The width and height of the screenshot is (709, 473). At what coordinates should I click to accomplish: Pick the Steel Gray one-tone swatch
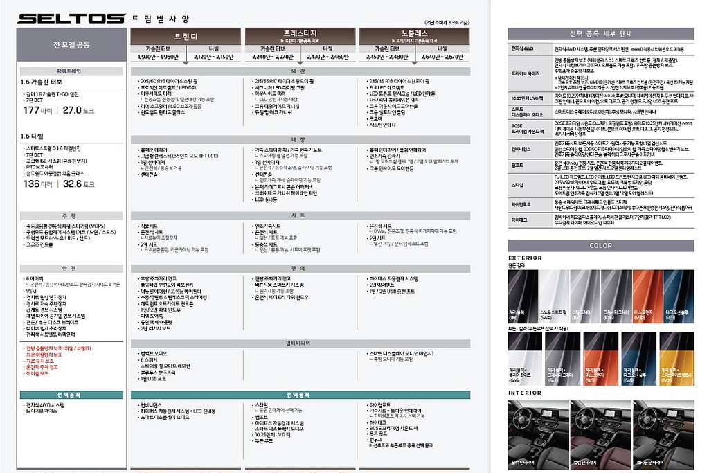pyautogui.click(x=585, y=296)
